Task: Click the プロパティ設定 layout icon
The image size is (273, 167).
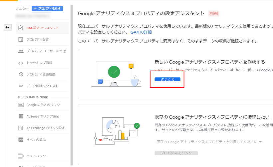Action: [x=21, y=40]
